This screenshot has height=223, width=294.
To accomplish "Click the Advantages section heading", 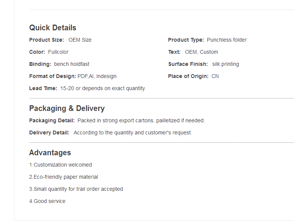I will coord(50,153).
